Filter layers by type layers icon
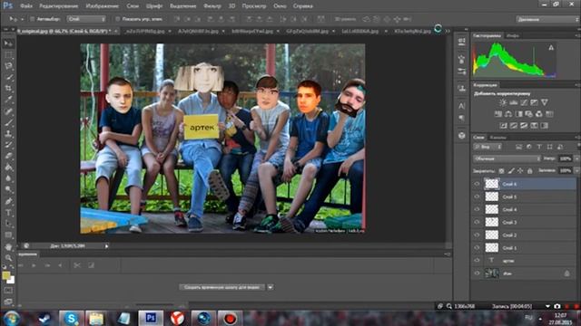The width and height of the screenshot is (581, 326). coord(539,147)
